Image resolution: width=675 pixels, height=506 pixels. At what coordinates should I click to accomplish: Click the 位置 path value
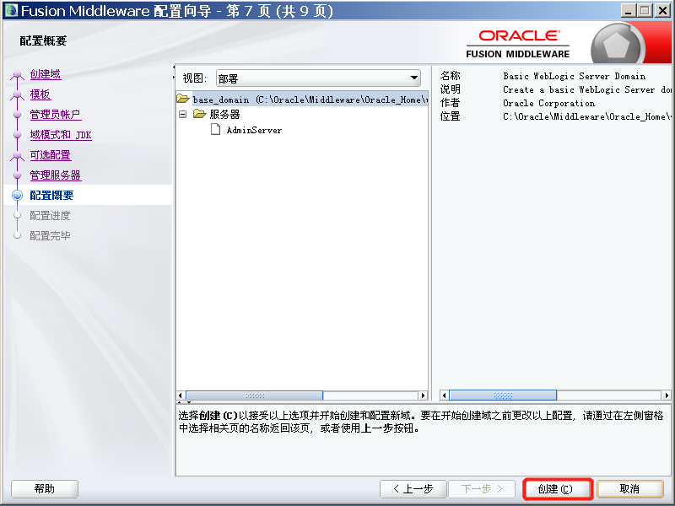[x=587, y=116]
